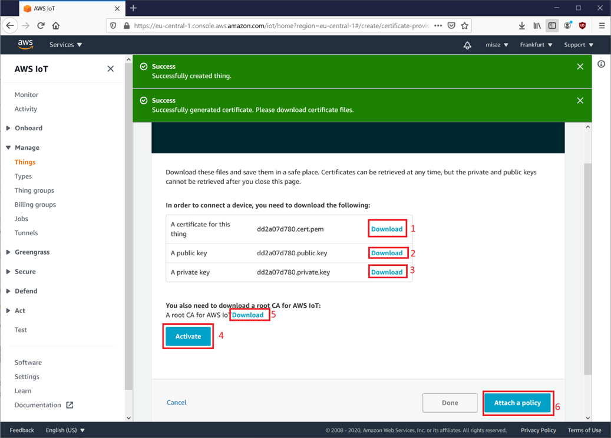The width and height of the screenshot is (611, 438).
Task: Open the Firefox account avatar icon
Action: coord(567,26)
